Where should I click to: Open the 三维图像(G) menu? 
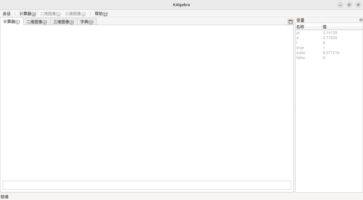point(76,14)
